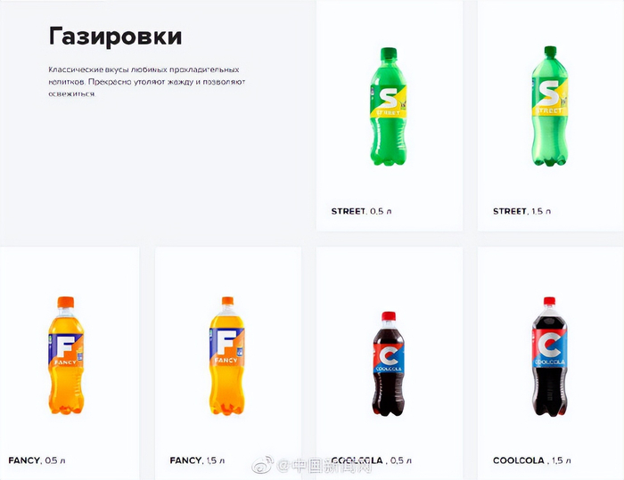Click the C logo on the large CoolCola bottle

[550, 346]
